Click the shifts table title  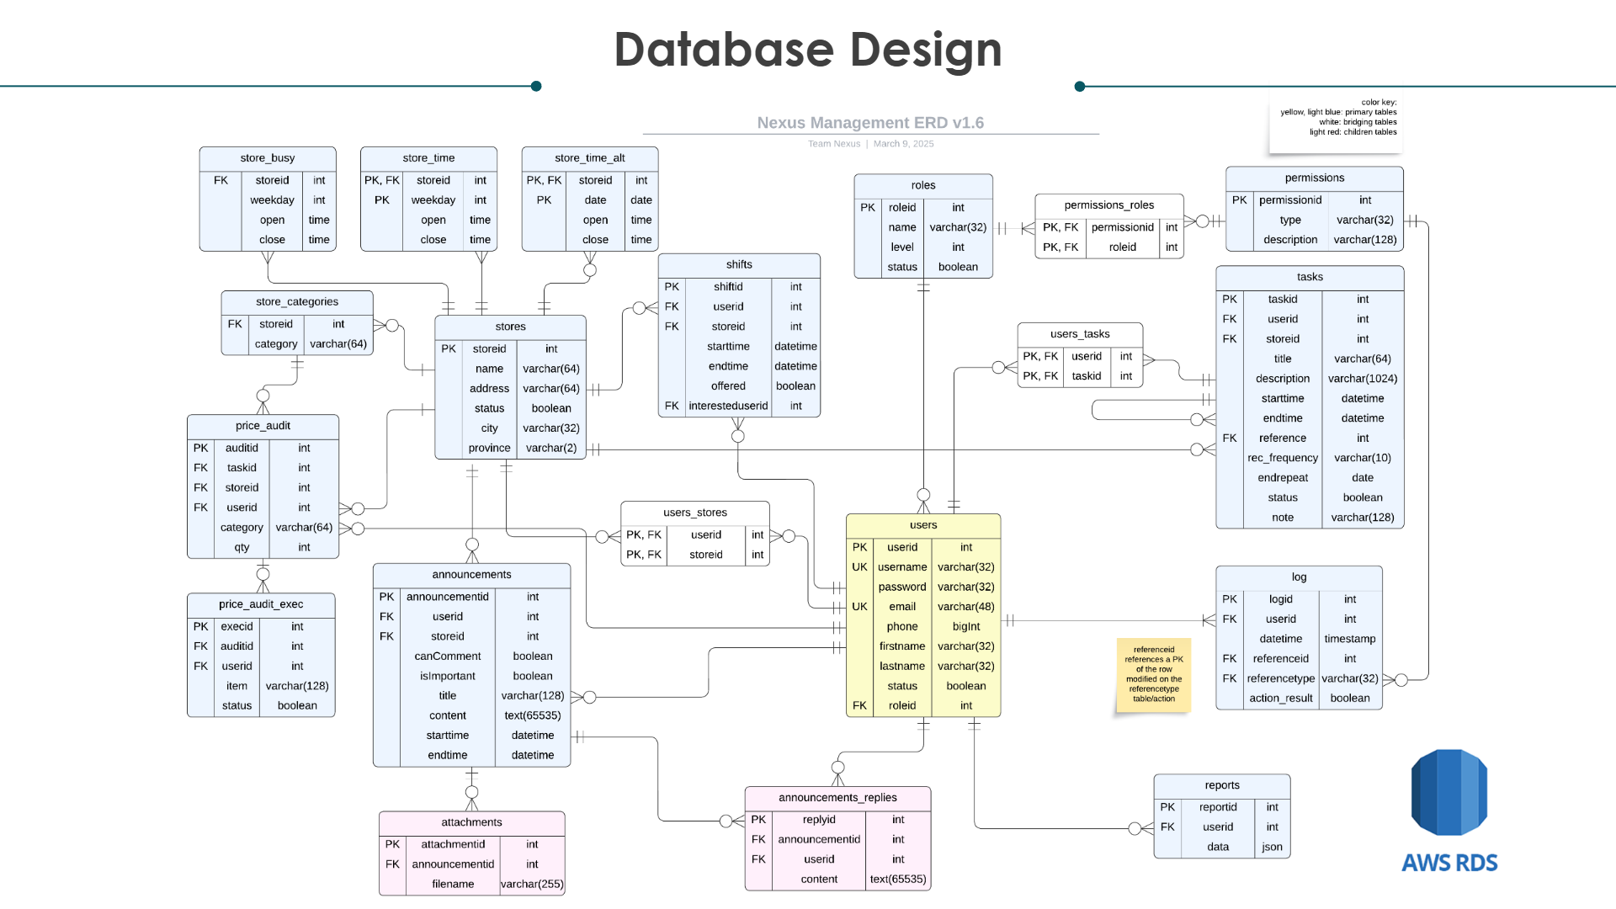(x=739, y=265)
